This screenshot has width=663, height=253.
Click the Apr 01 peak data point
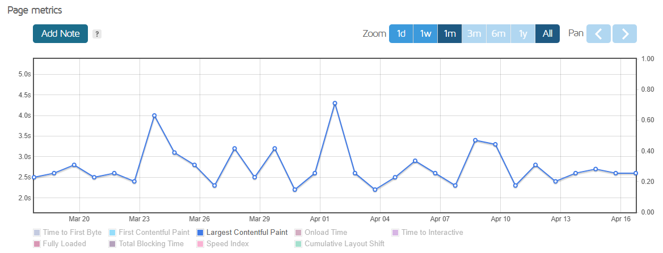pyautogui.click(x=335, y=103)
